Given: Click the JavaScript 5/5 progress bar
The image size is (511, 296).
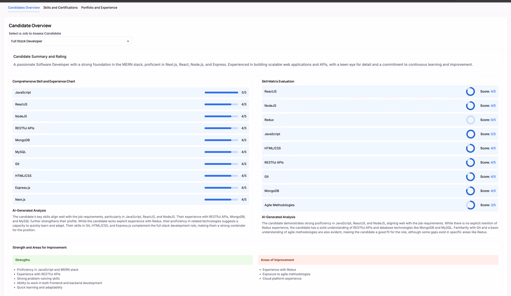Looking at the screenshot, I should click(221, 92).
